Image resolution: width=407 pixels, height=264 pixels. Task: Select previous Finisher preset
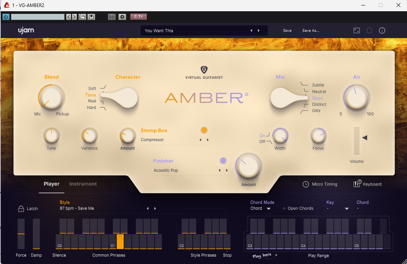(x=220, y=171)
